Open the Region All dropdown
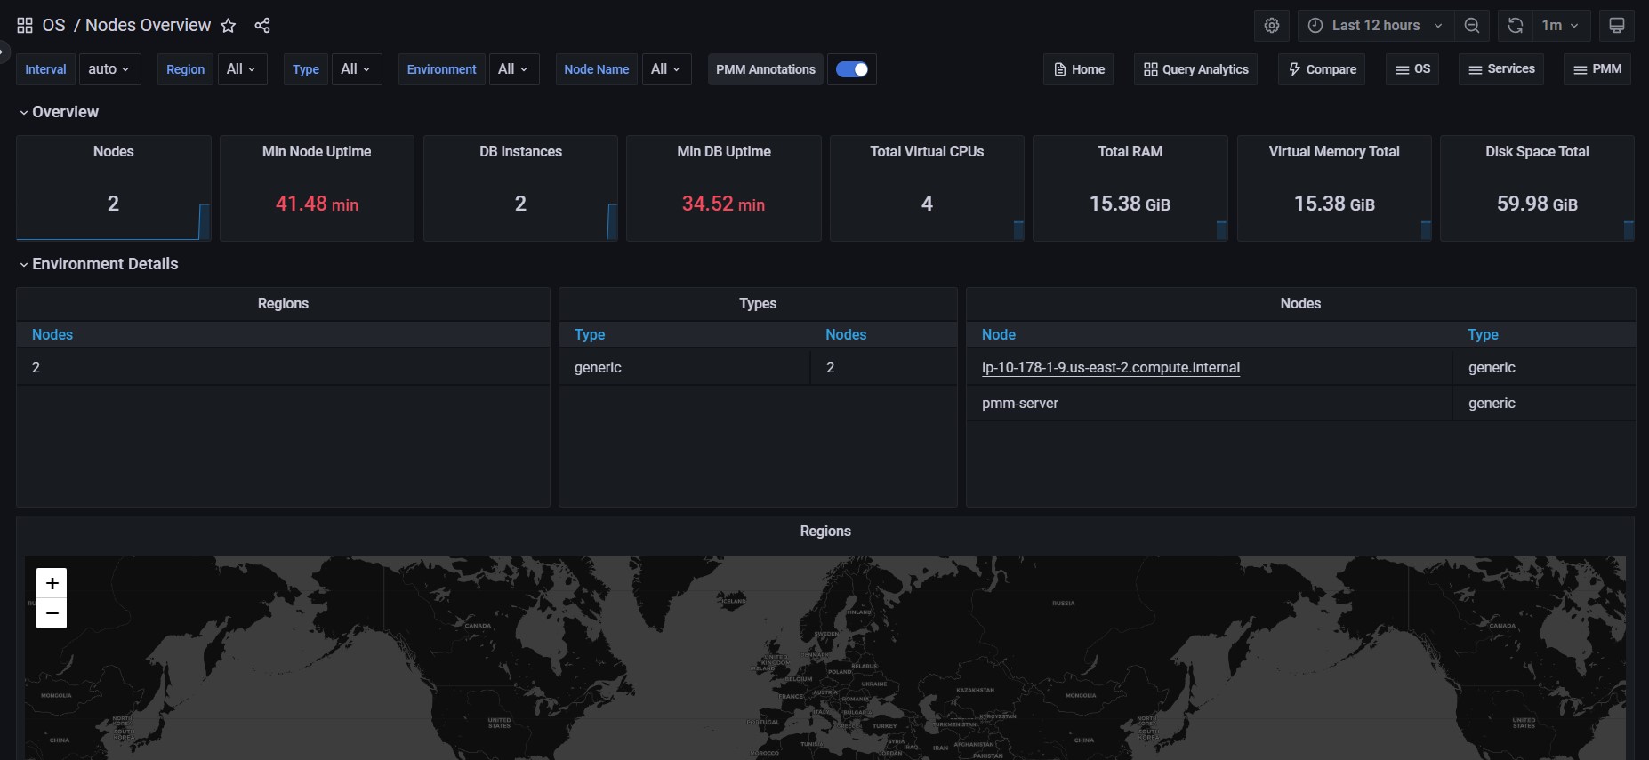 click(x=241, y=69)
